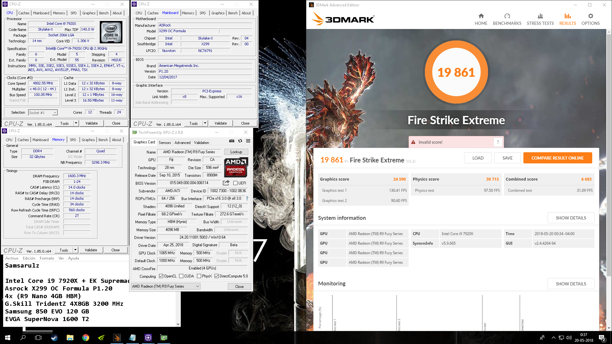Open Notepad Archivo menu
Screen dimensions: 612x344
point(12,258)
